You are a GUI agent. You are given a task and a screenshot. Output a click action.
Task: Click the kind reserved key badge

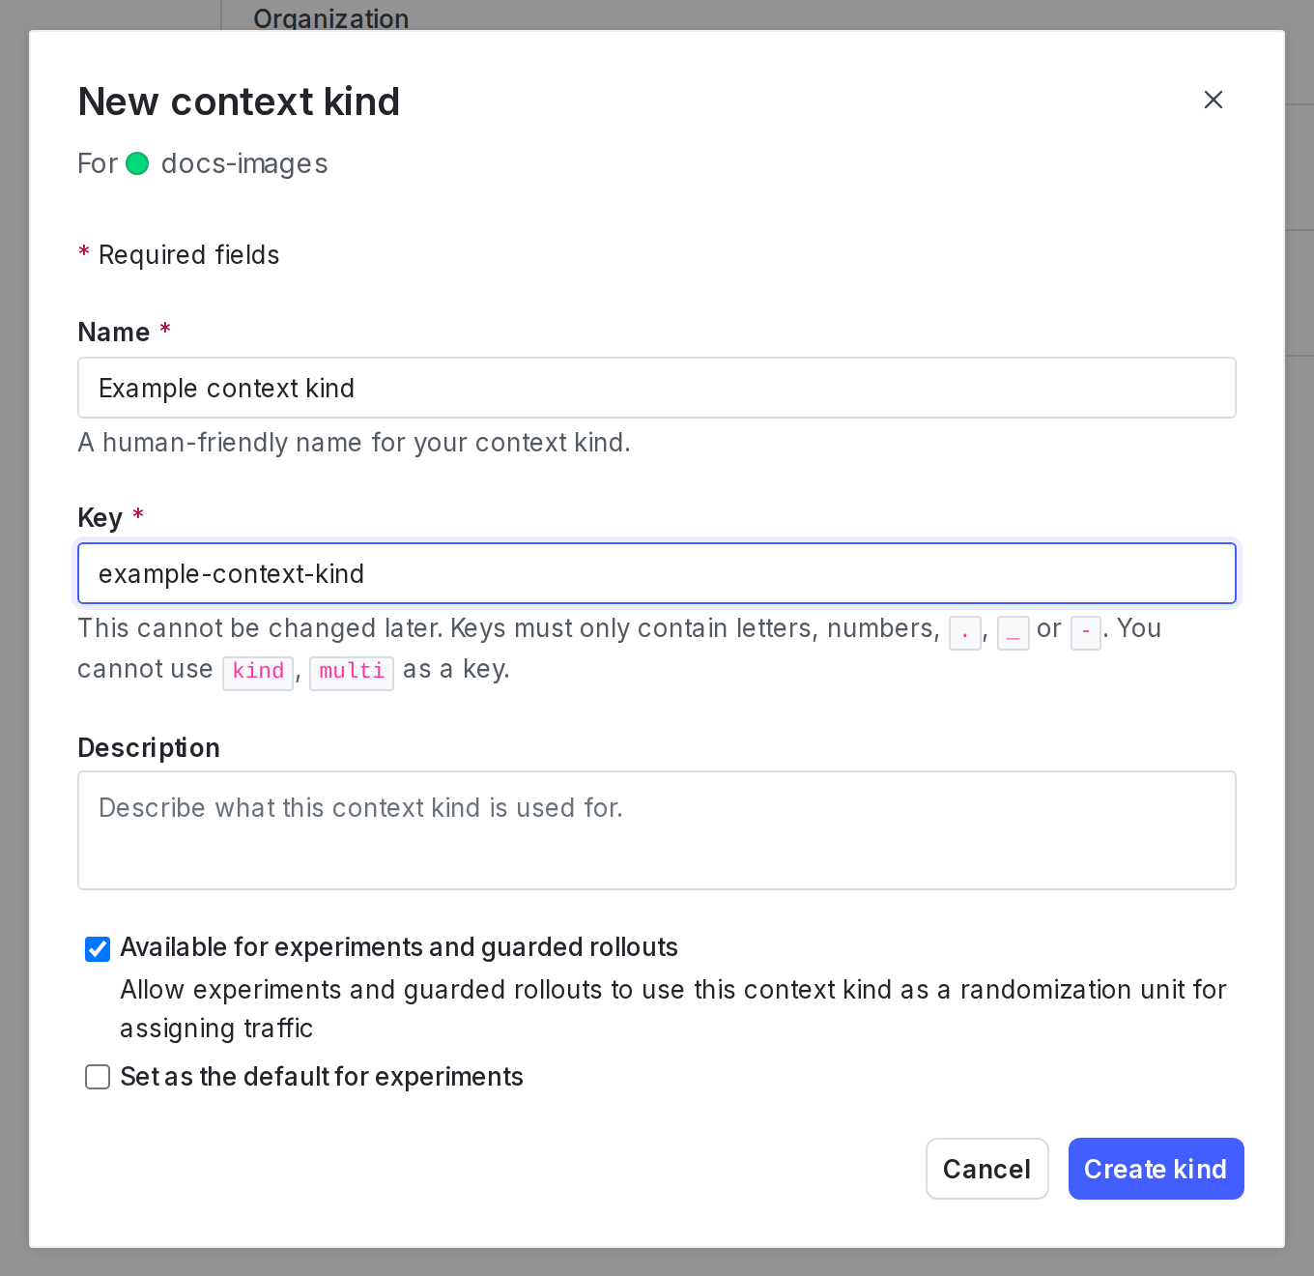257,673
